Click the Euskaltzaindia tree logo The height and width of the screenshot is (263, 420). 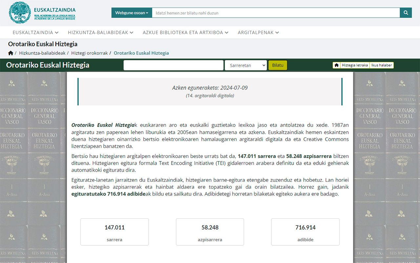(21, 13)
